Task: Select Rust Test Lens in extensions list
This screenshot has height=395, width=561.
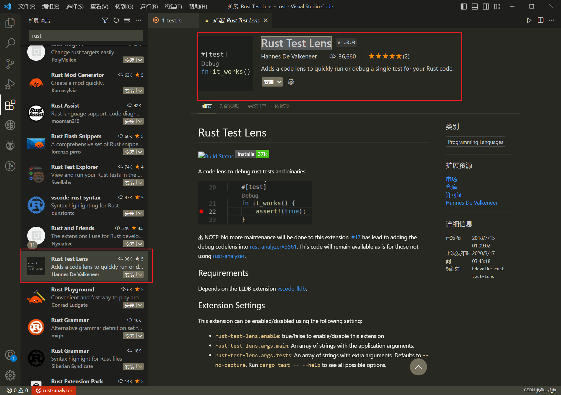Action: coord(85,266)
